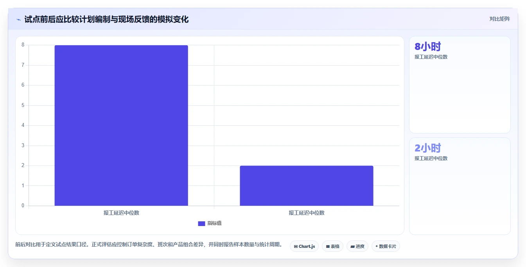This screenshot has width=526, height=267.
Task: Click the 2小时 metric value
Action: [427, 148]
